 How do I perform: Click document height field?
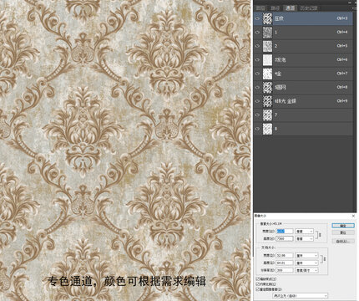tap(285, 263)
